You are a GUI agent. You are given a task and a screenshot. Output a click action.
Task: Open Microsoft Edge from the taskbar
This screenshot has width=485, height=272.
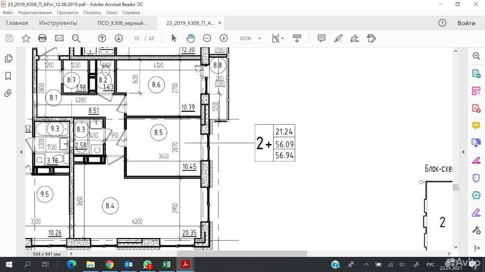(72, 264)
